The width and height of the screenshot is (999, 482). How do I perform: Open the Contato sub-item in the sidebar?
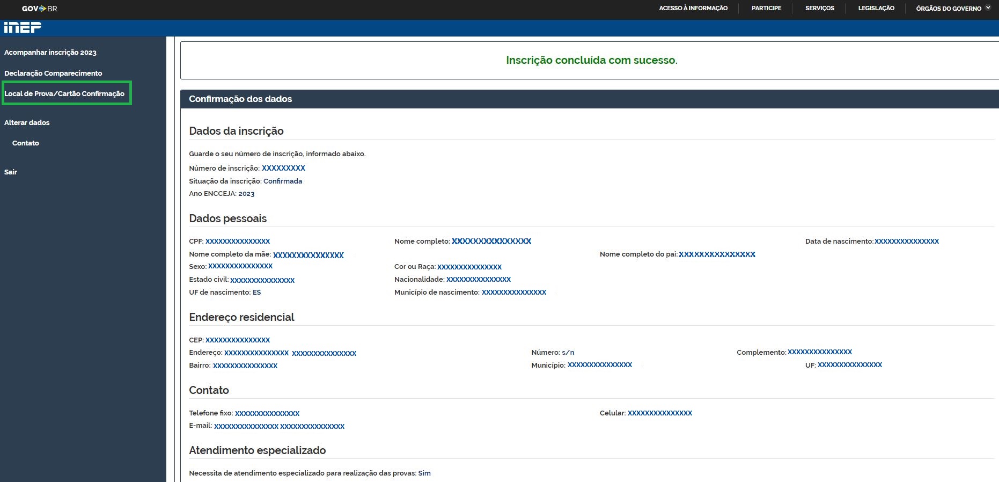(x=26, y=143)
